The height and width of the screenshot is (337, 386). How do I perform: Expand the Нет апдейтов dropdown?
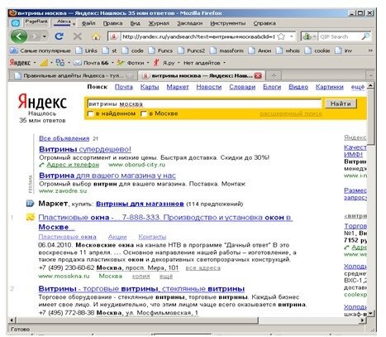(224, 63)
